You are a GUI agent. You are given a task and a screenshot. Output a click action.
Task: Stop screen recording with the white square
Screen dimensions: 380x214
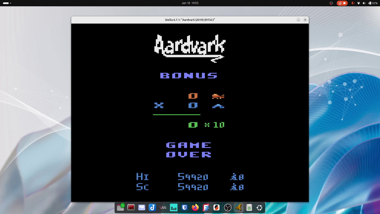345,3
